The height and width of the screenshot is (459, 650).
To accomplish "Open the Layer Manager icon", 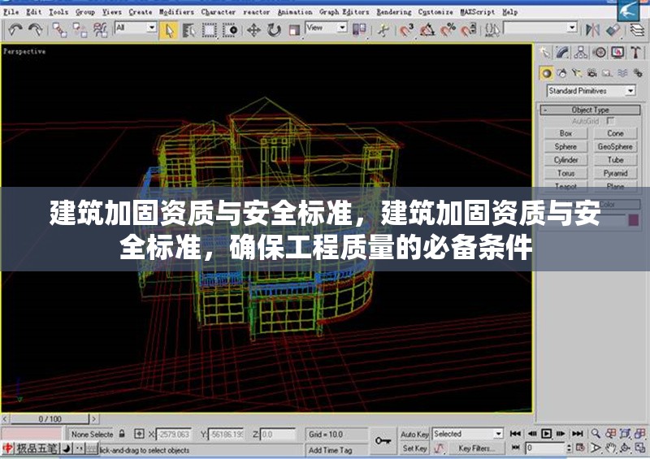I will coord(638,29).
